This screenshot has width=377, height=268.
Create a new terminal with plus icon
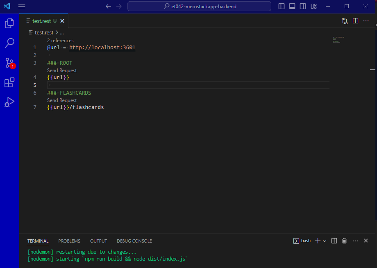(318, 241)
